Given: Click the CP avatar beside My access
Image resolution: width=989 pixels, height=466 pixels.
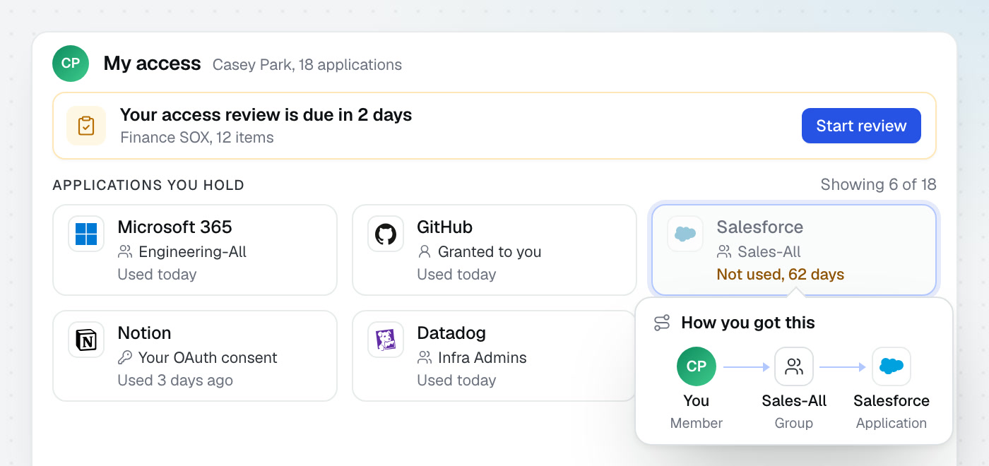Looking at the screenshot, I should (71, 64).
